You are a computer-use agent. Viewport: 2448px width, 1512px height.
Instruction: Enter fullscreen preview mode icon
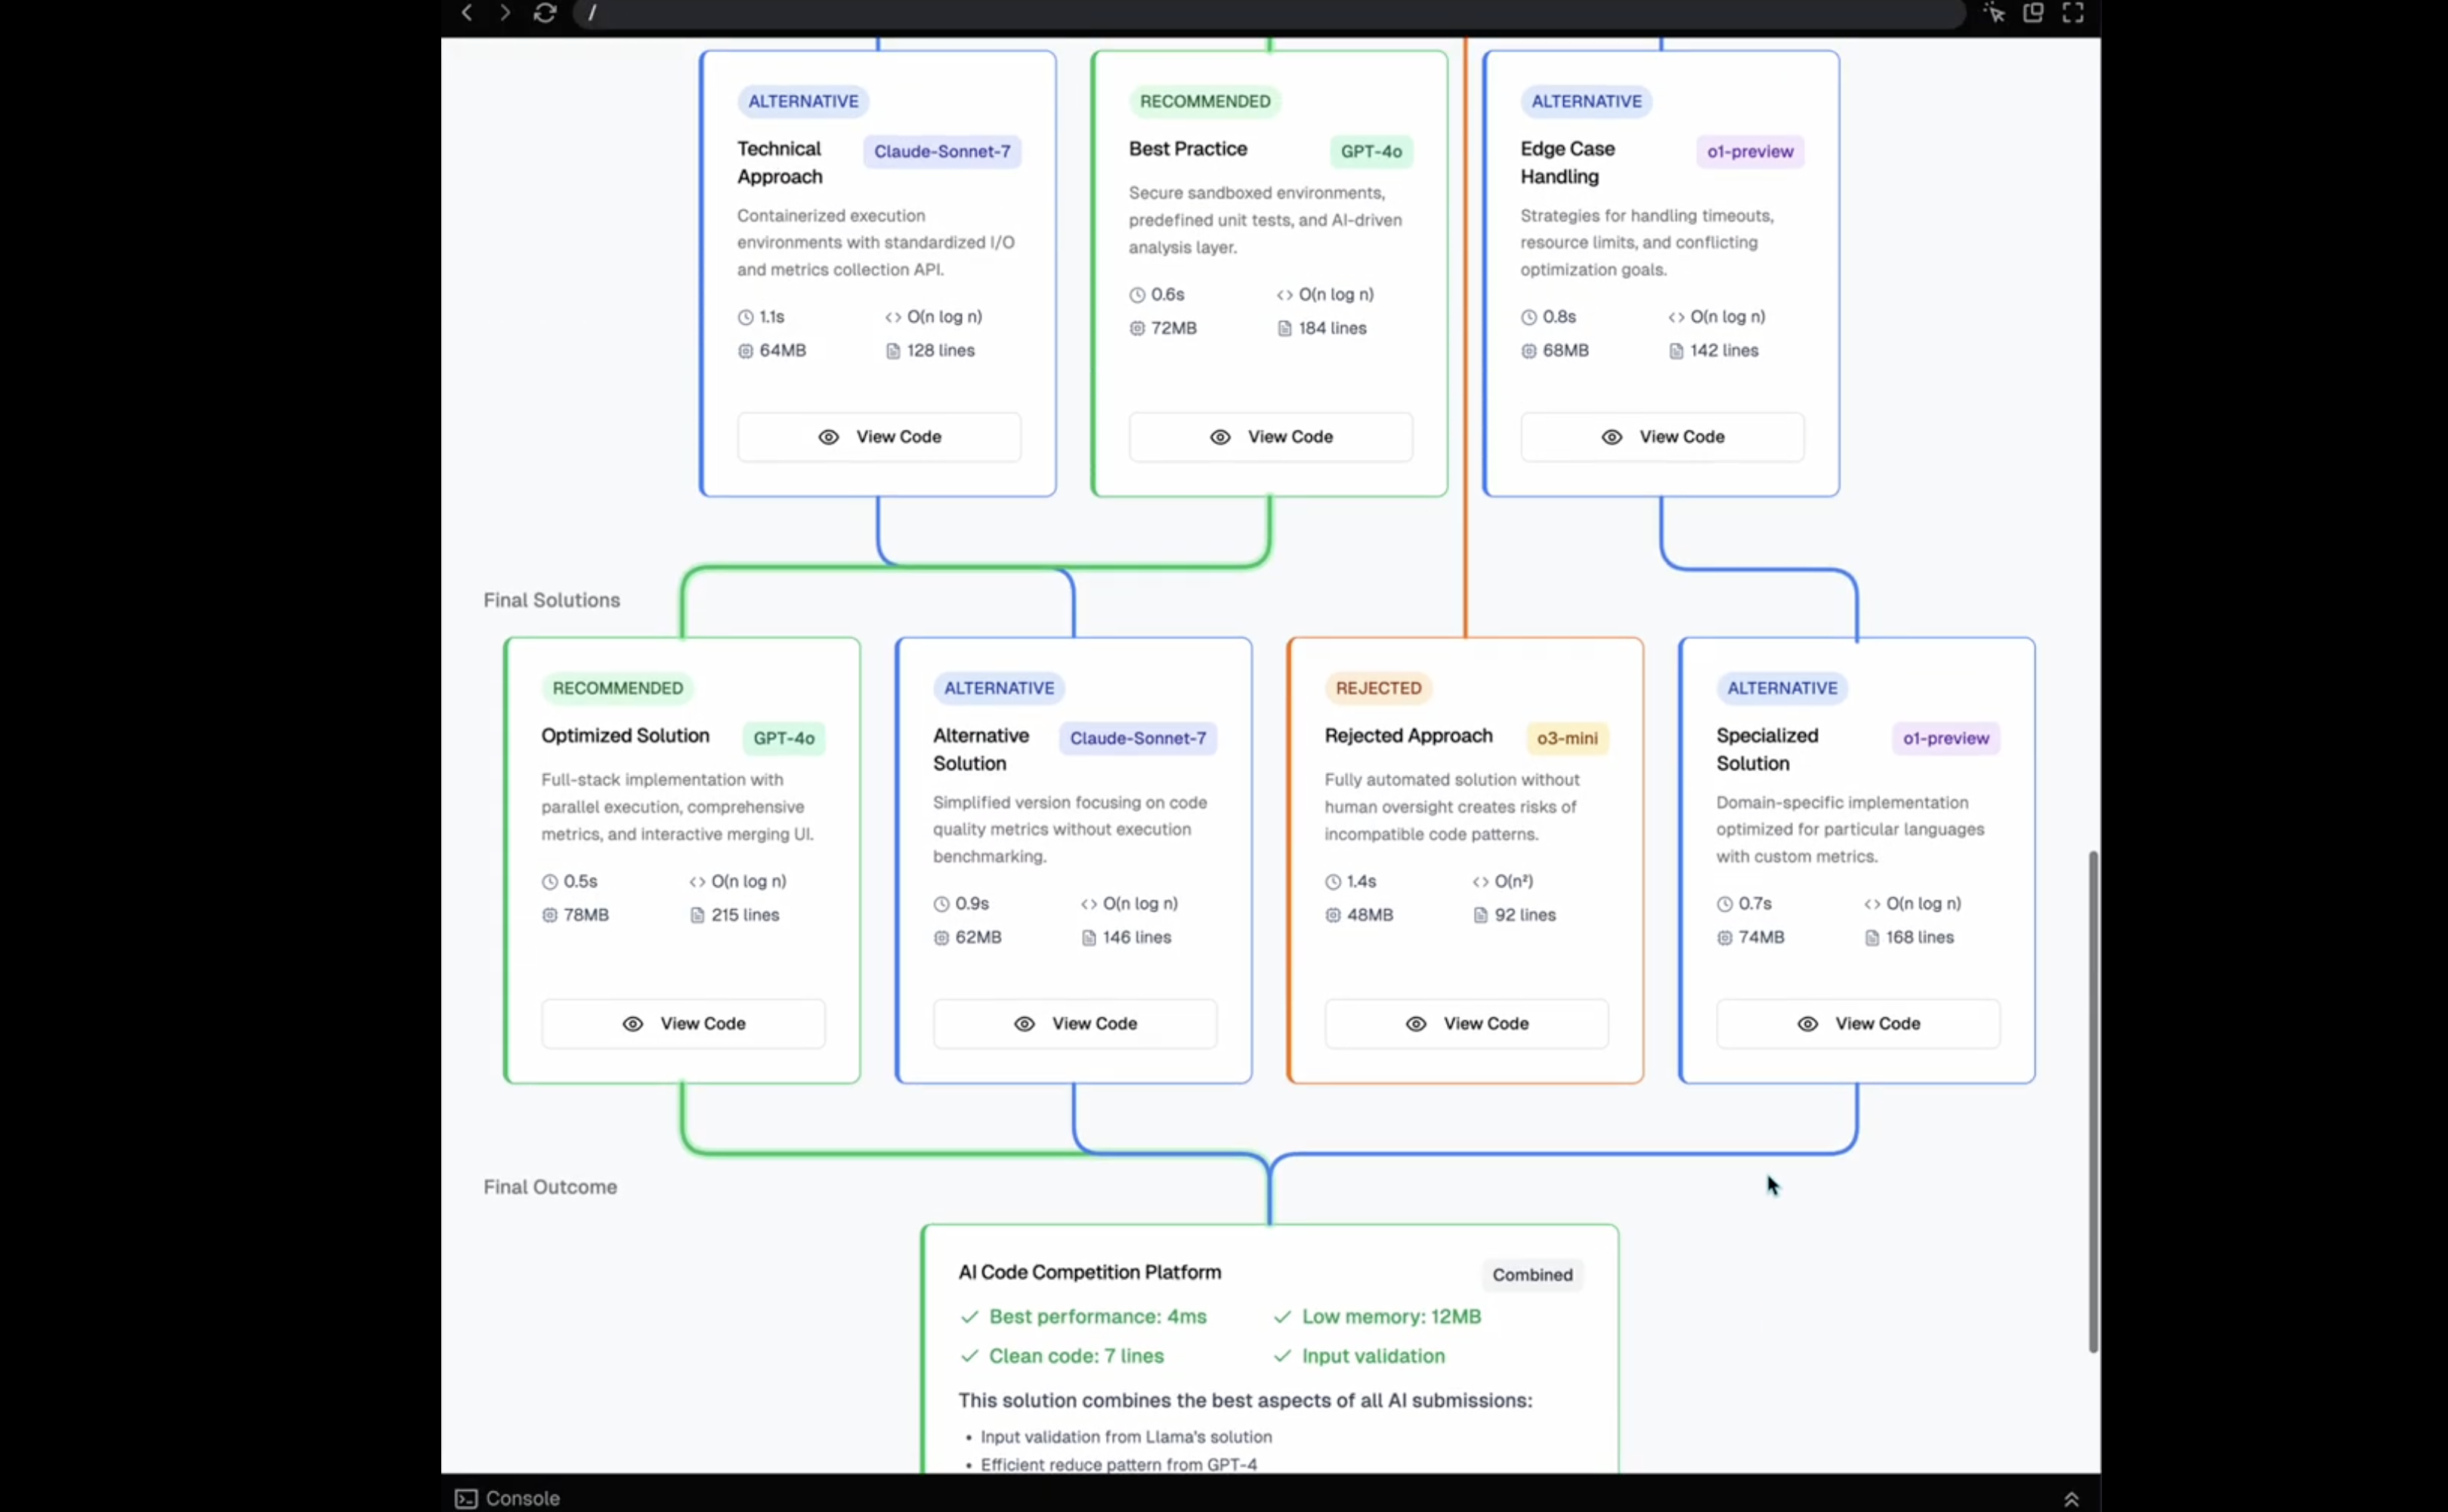[2072, 13]
